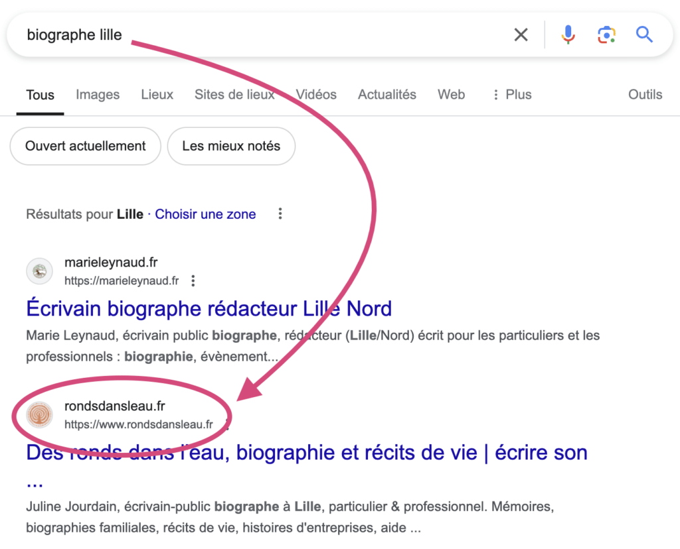Open Choisir une zone location selector
This screenshot has width=680, height=549.
click(205, 214)
